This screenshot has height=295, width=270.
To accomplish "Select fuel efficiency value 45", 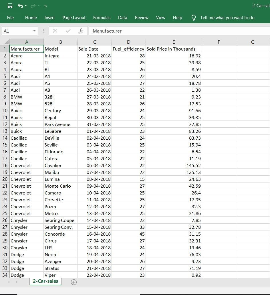I will click(x=128, y=234).
